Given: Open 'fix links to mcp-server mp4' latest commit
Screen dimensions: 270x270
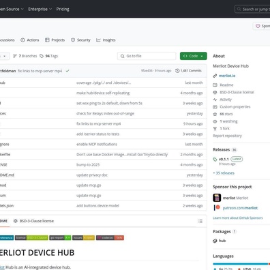Looking at the screenshot, I should point(40,71).
